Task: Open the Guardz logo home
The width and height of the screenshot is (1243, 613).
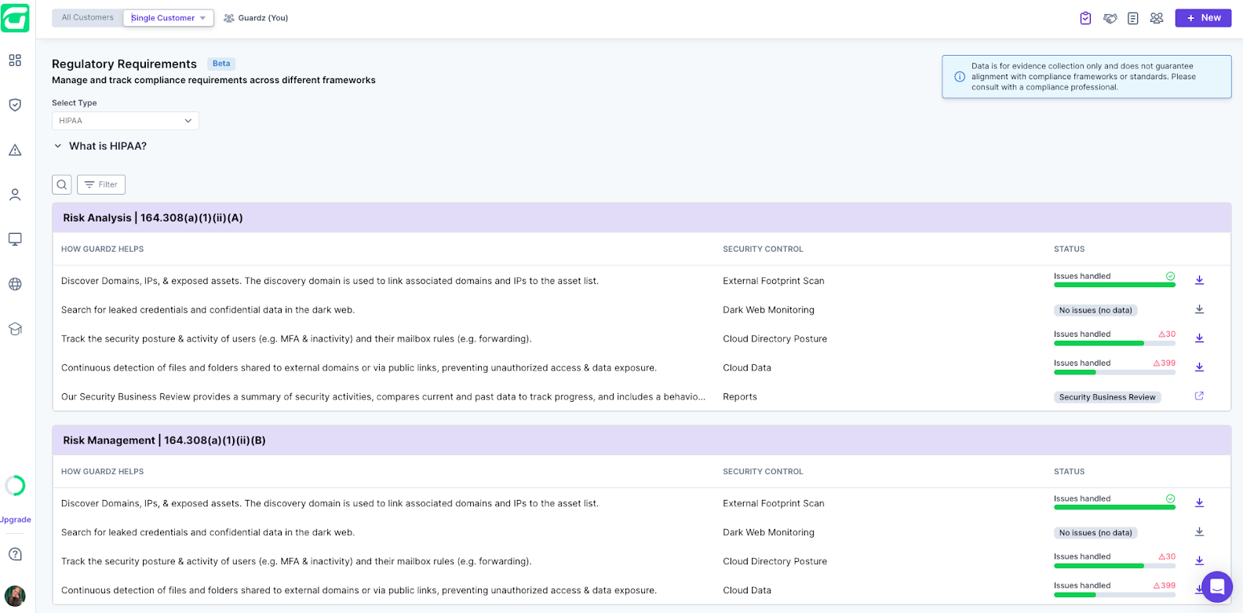Action: pos(15,17)
